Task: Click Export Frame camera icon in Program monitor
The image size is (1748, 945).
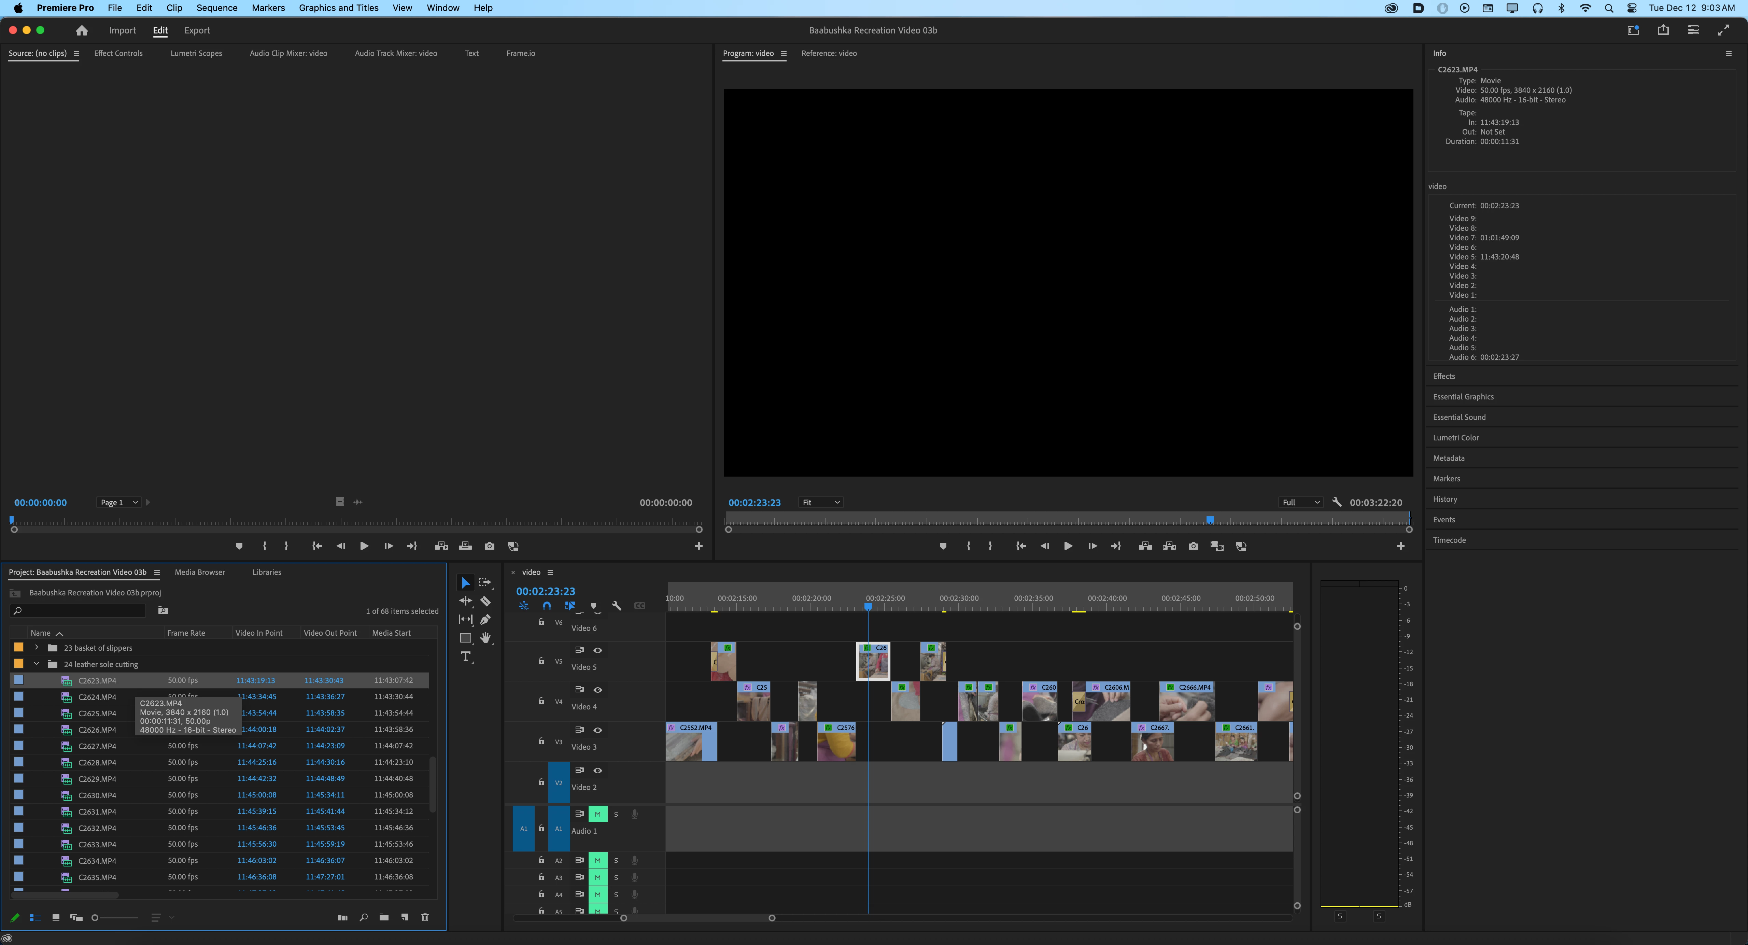Action: [1193, 546]
